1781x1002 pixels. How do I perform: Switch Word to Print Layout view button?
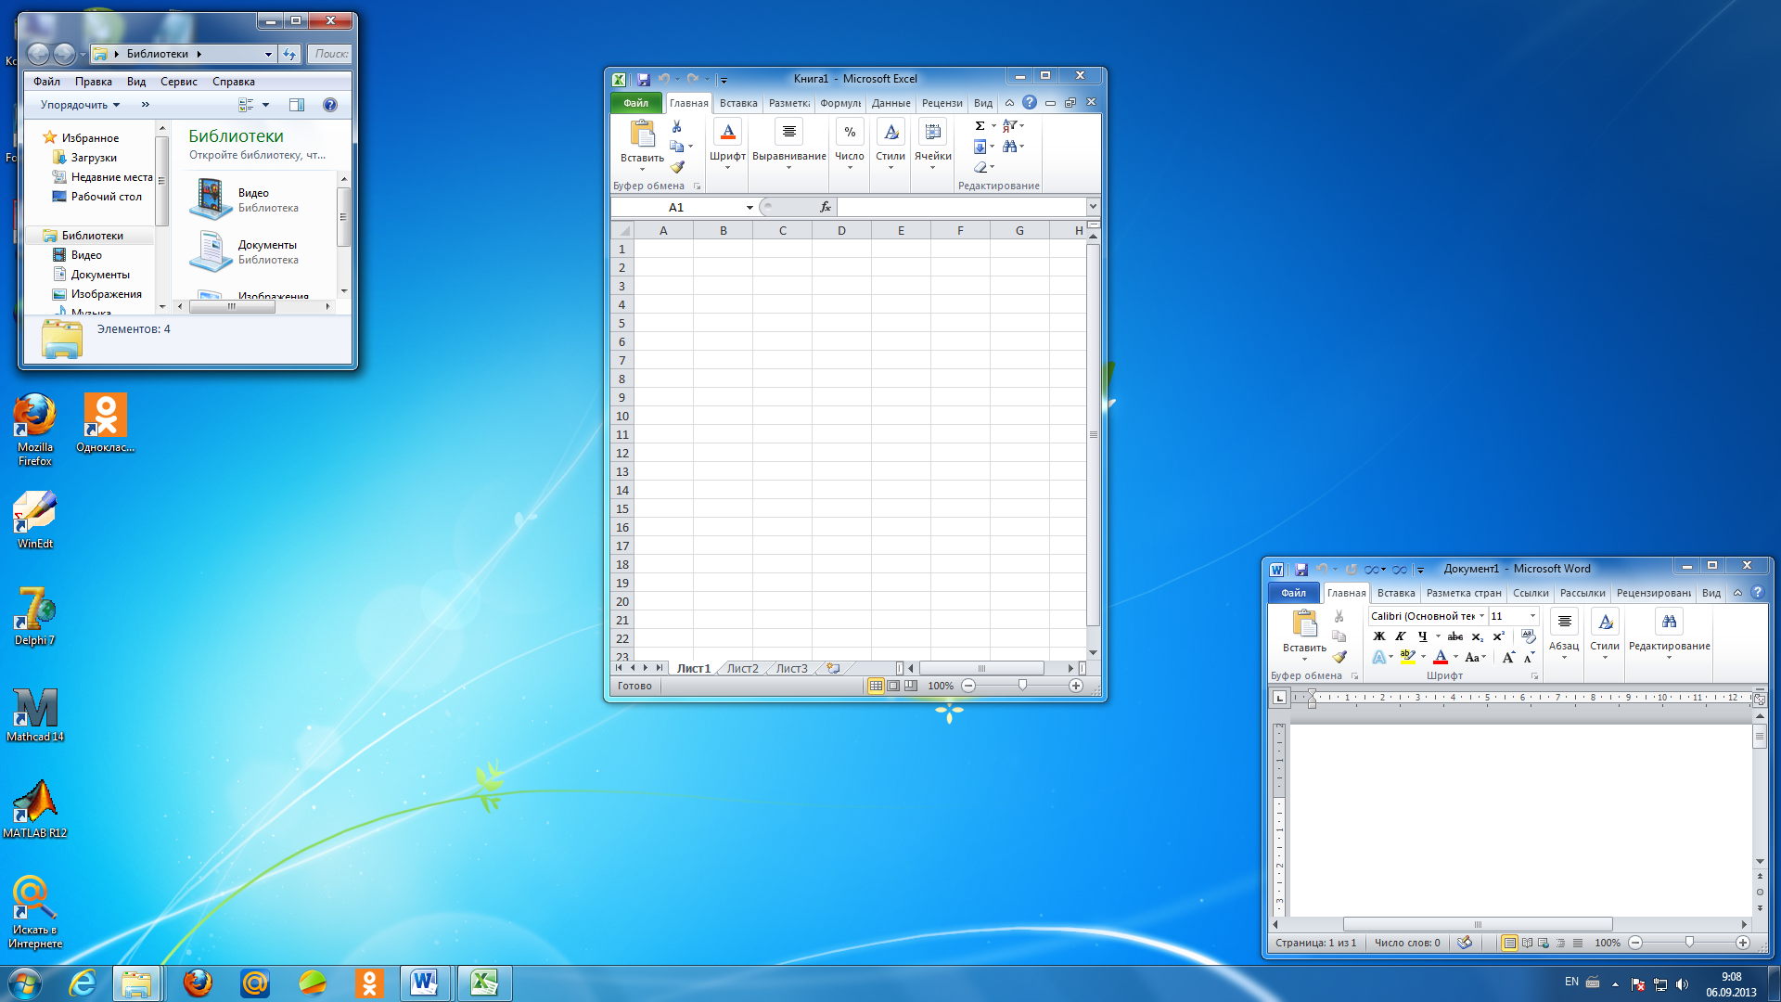1510,943
